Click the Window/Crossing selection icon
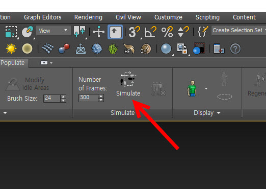 pos(11,32)
